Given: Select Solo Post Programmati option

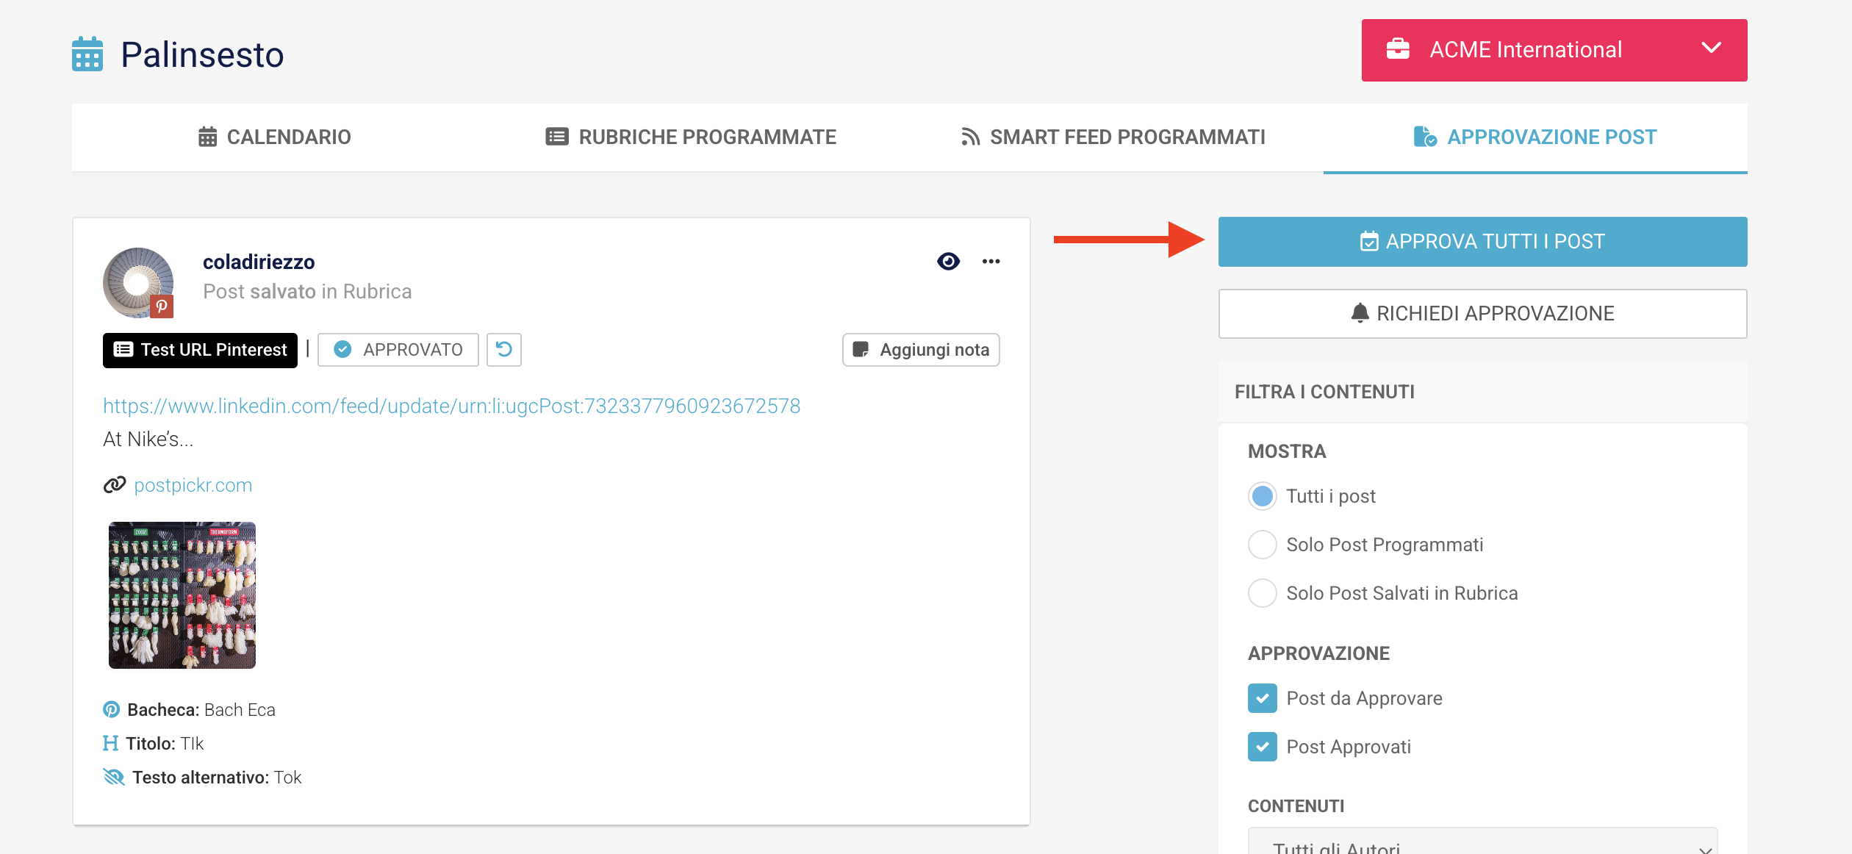Looking at the screenshot, I should [1262, 545].
